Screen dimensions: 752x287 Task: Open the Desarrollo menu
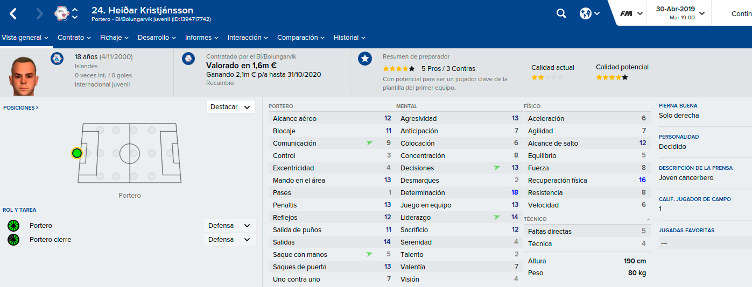[157, 38]
